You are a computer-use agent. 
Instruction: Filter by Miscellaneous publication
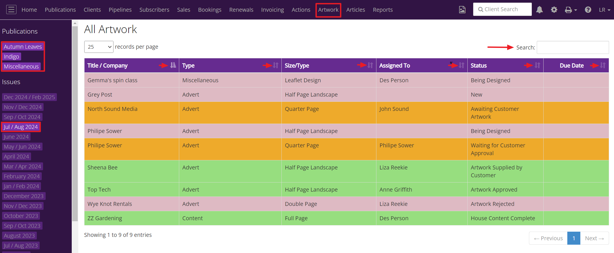[x=21, y=66]
